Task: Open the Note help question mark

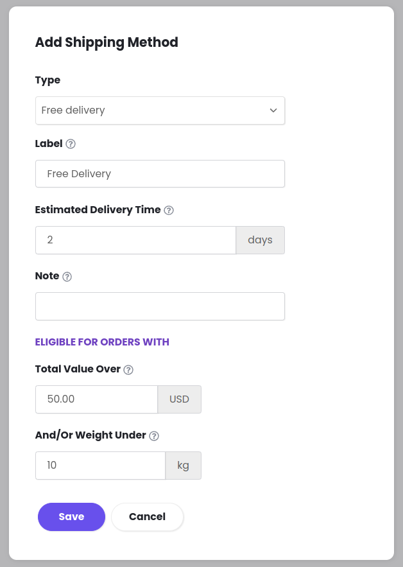Action: 67,277
